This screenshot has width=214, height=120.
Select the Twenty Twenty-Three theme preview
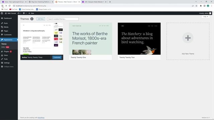tap(42, 39)
